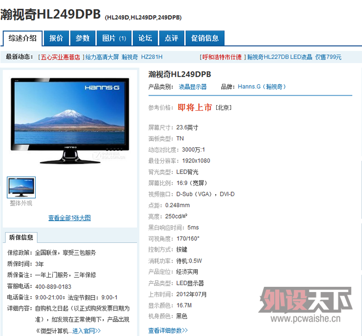Click the customer service number 400-889-0183
Viewport: 362px width, 336px height.
click(x=53, y=286)
